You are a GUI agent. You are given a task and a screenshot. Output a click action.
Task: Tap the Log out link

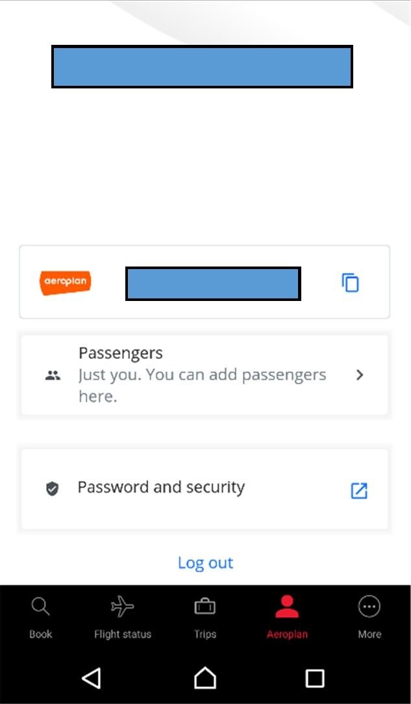(x=205, y=562)
